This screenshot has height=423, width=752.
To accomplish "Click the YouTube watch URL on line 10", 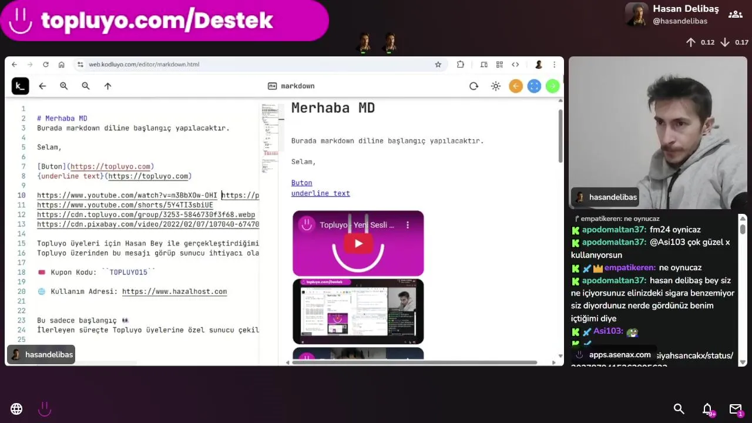I will [127, 196].
